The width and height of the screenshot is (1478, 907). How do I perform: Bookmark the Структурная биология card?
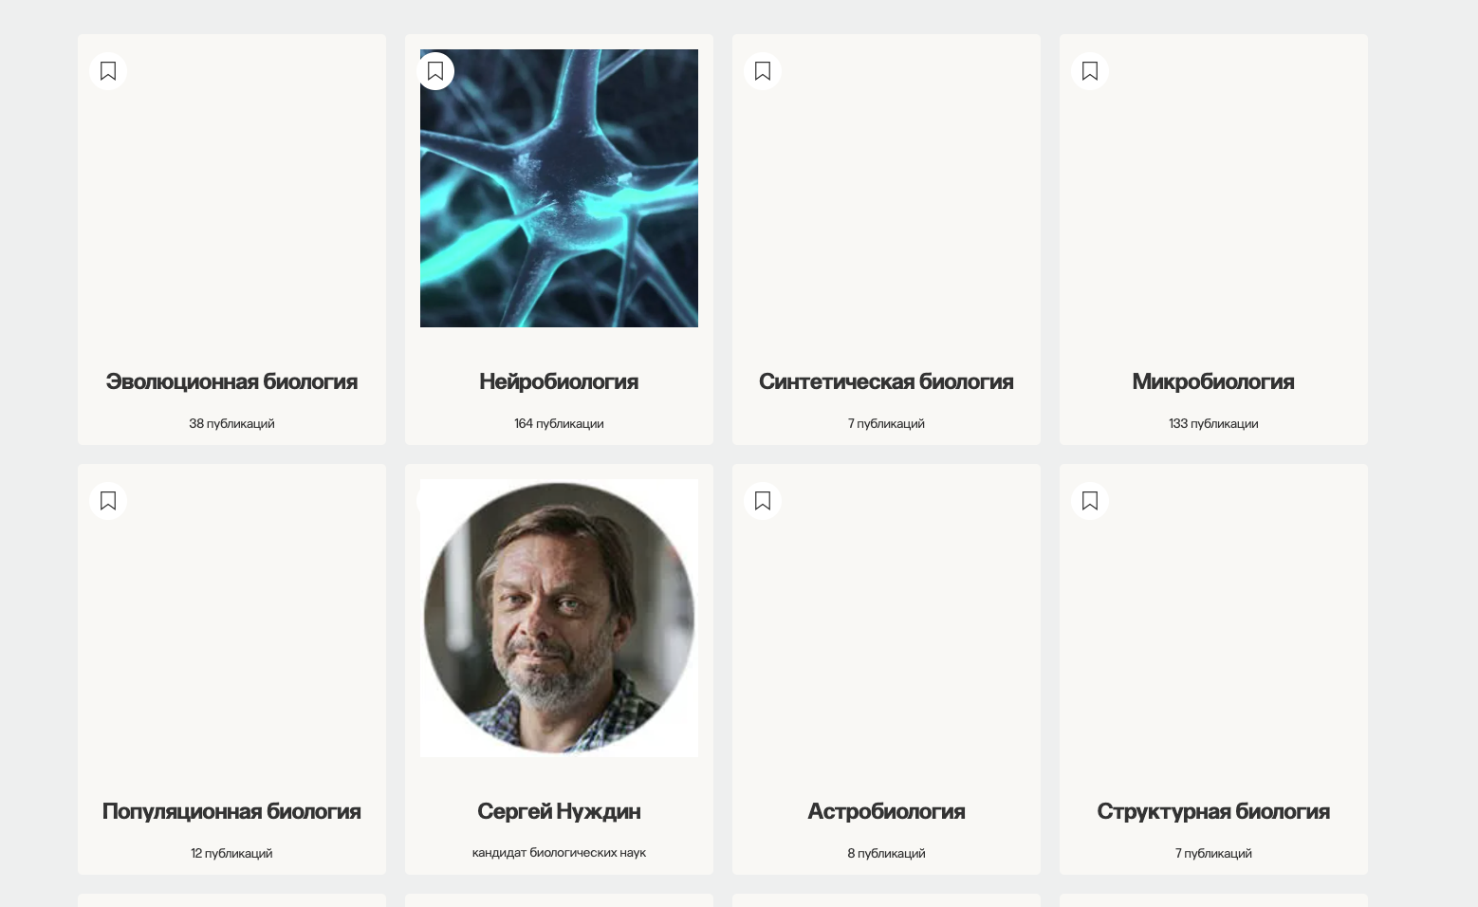point(1090,501)
